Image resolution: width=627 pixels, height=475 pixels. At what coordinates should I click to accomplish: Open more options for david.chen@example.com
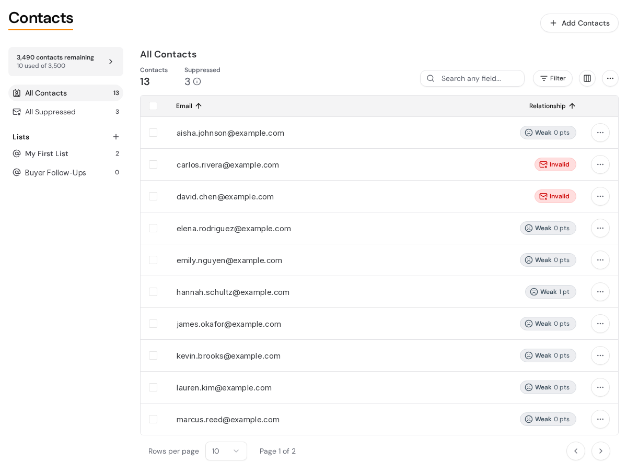pyautogui.click(x=600, y=196)
